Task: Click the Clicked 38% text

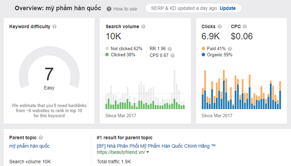Action: click(123, 55)
